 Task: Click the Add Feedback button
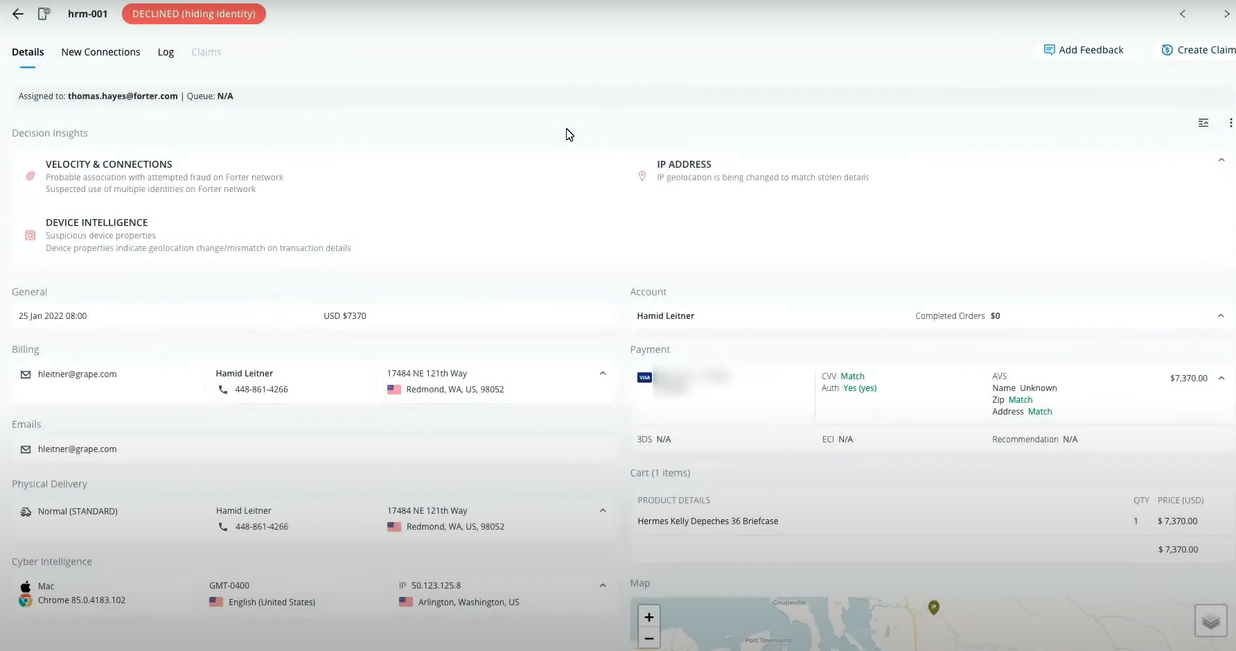[x=1084, y=50]
